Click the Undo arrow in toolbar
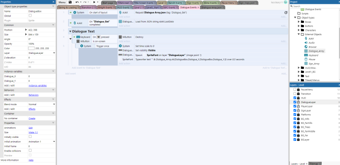This screenshot has height=165, width=340. pyautogui.click(x=77, y=3)
